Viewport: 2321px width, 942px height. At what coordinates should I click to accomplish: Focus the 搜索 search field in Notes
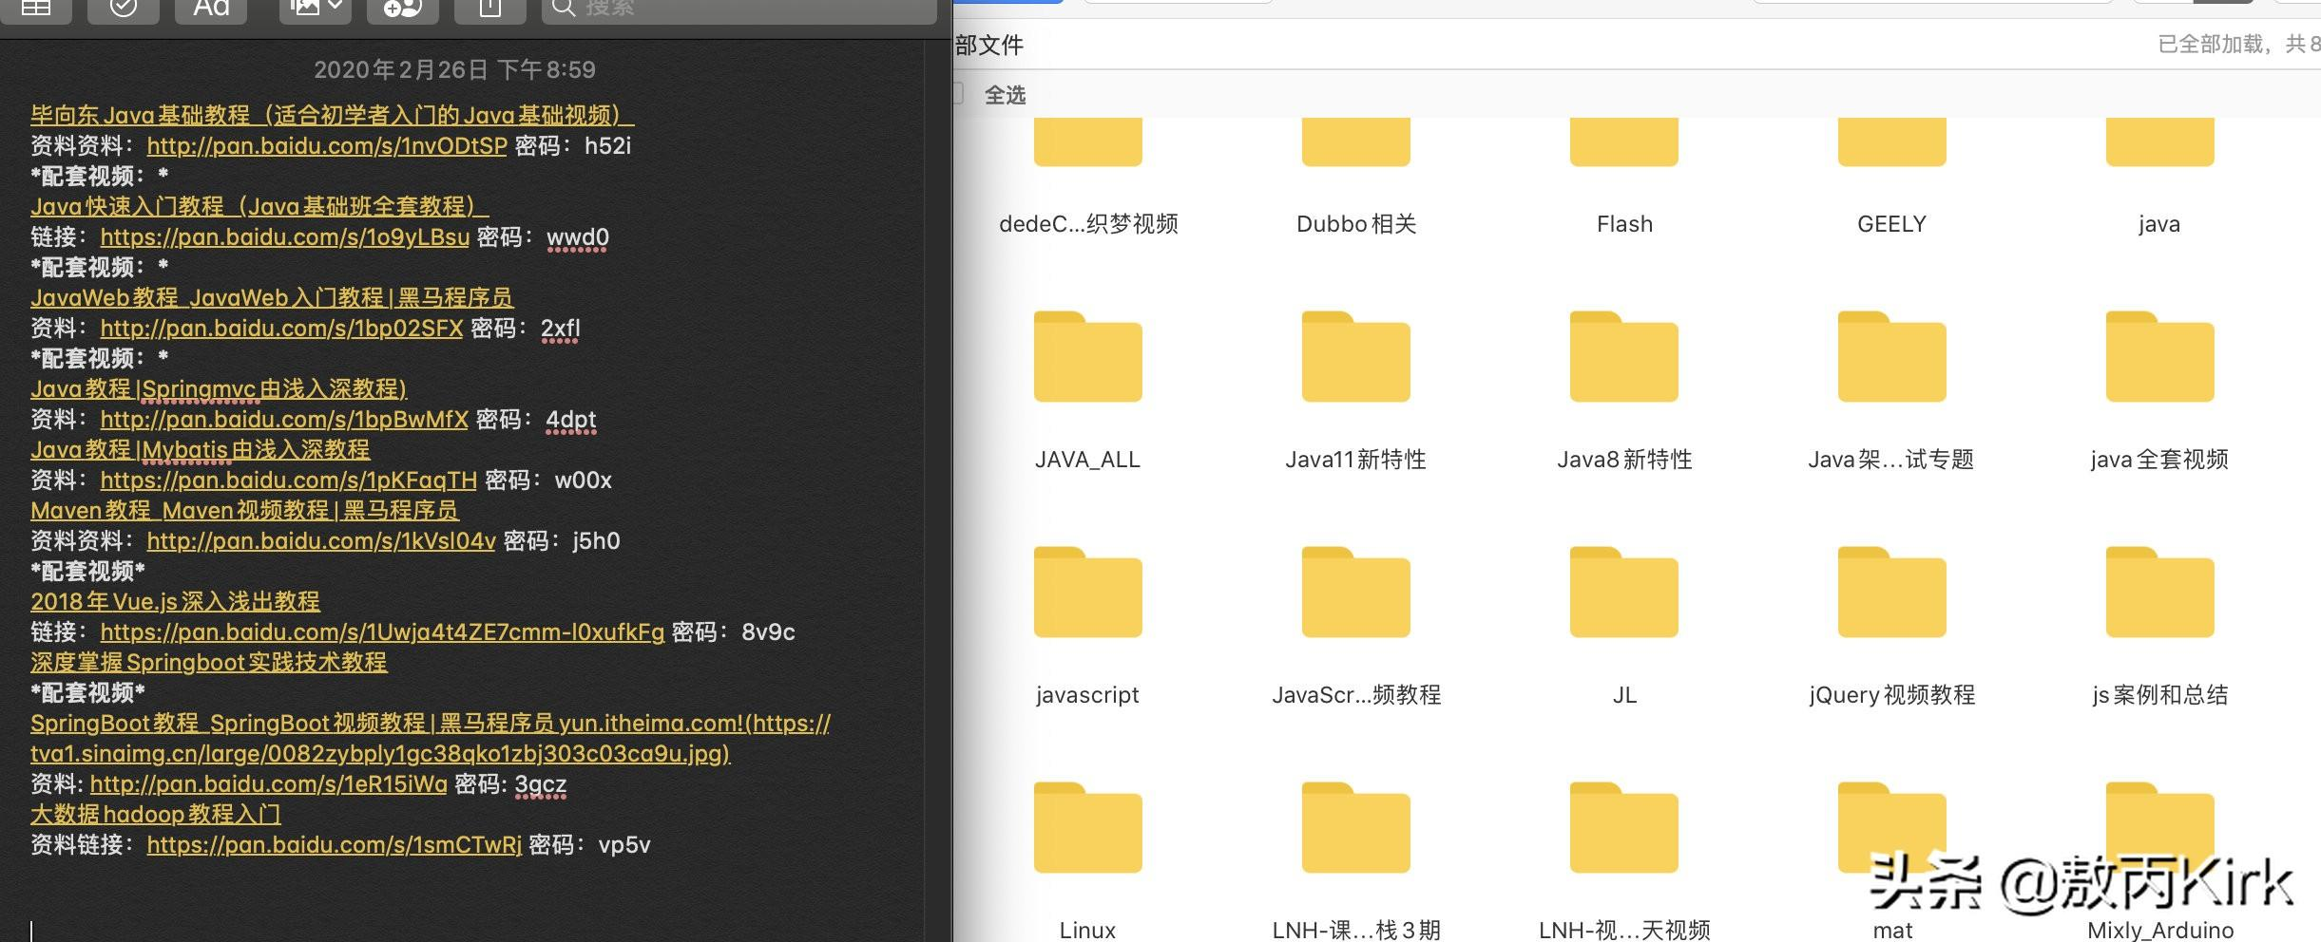pyautogui.click(x=738, y=9)
